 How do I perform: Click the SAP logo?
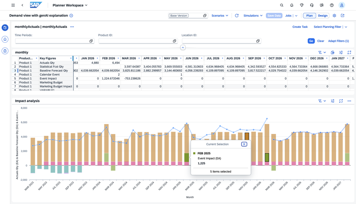coord(36,5)
